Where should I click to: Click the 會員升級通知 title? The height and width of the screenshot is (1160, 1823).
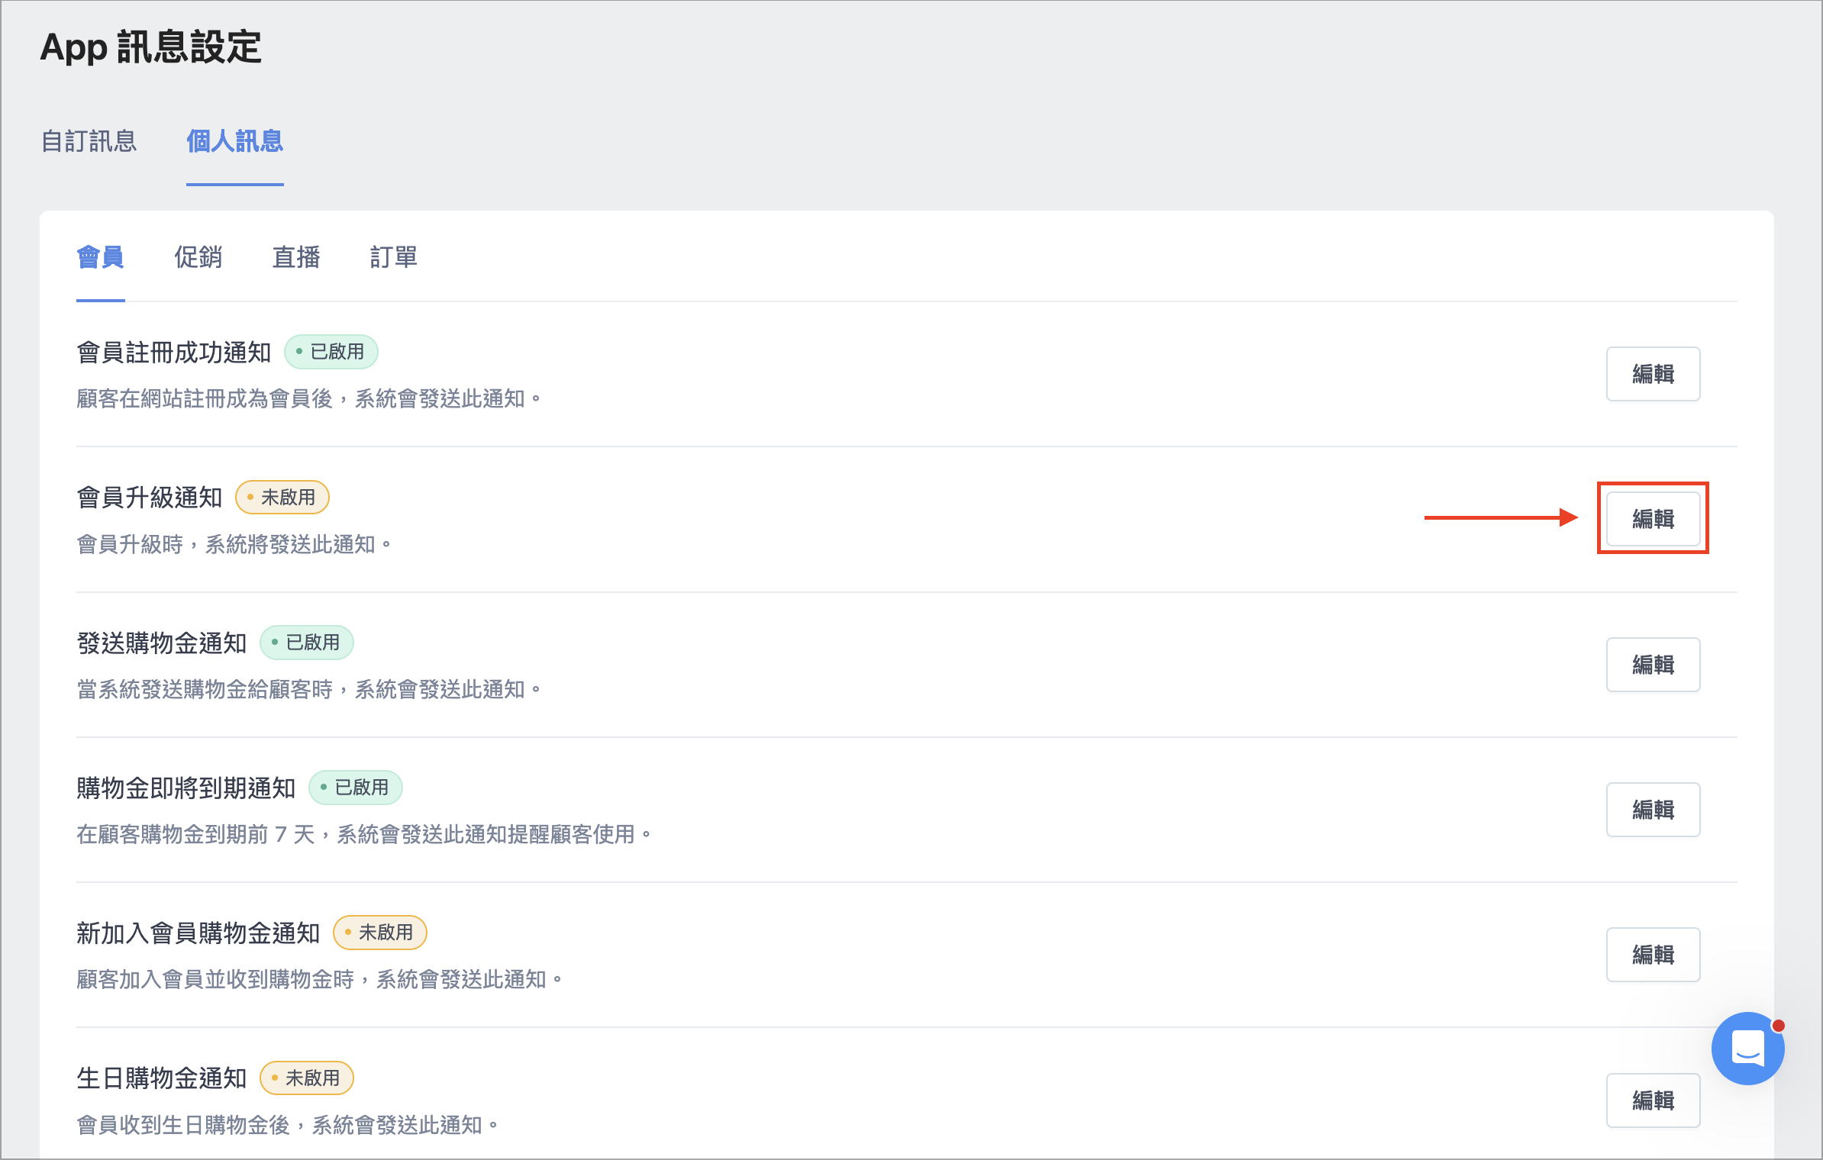coord(150,498)
